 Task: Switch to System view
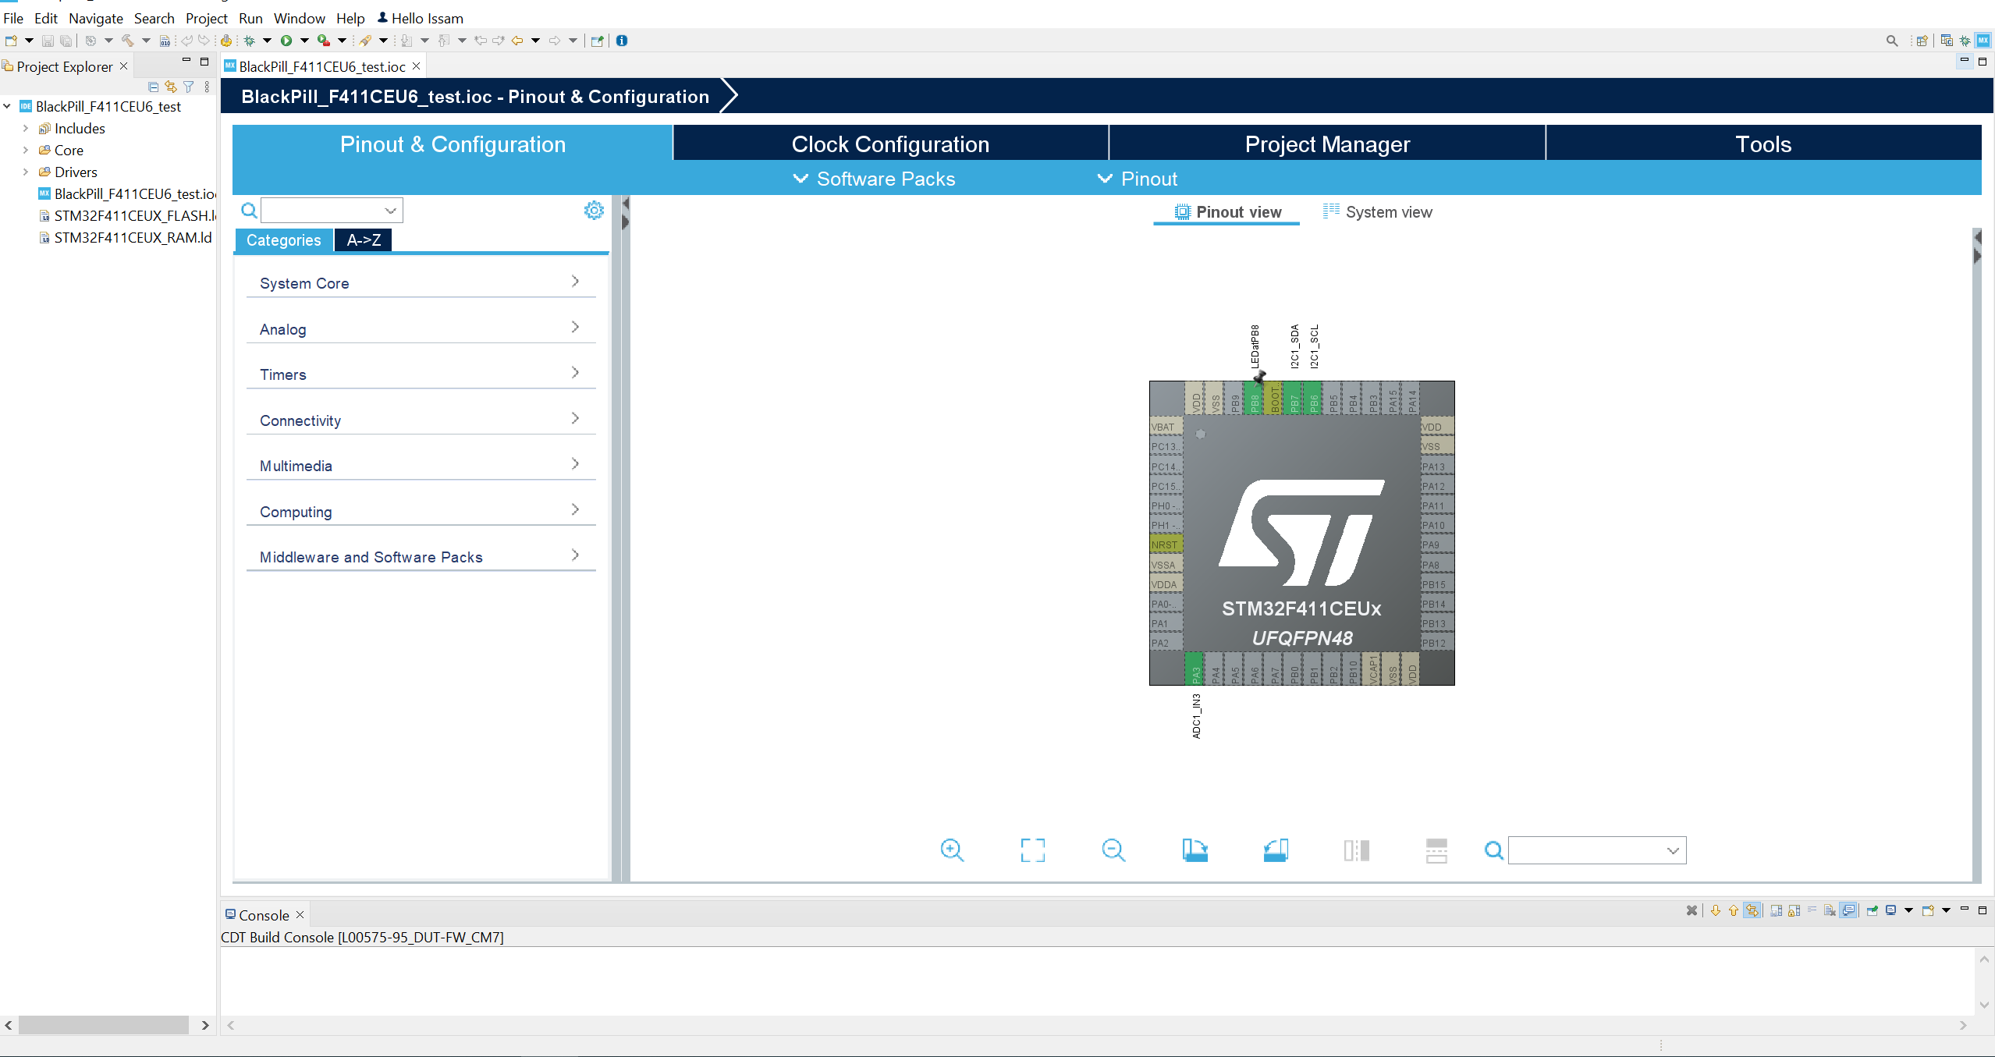coord(1378,211)
